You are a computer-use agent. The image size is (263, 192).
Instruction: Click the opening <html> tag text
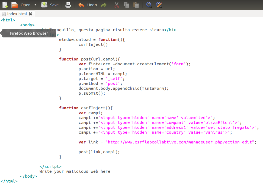[x=8, y=20]
